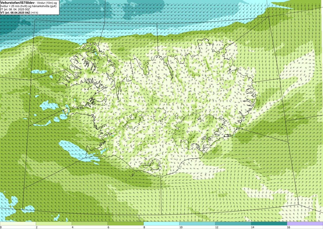This screenshot has height=229, width=323.
Task: Pick the 10–12 m/s aqua legend swatch
Action: pyautogui.click(x=197, y=223)
